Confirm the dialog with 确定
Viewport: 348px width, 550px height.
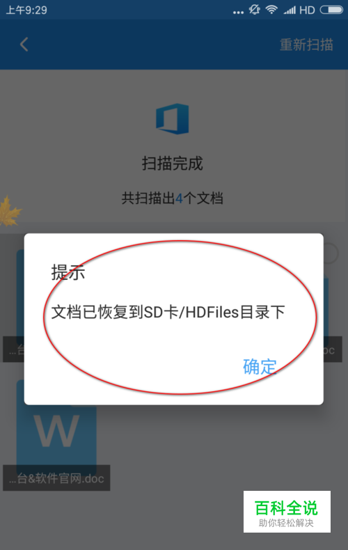(x=260, y=366)
